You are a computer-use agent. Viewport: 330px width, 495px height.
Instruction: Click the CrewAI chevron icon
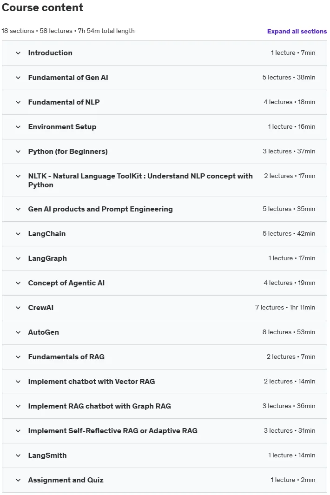[18, 308]
